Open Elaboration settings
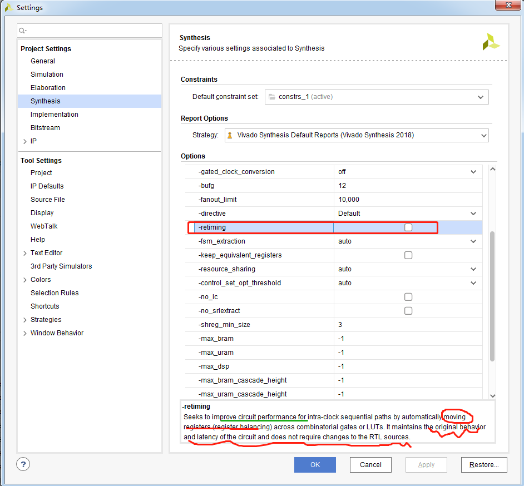This screenshot has height=486, width=524. [48, 88]
